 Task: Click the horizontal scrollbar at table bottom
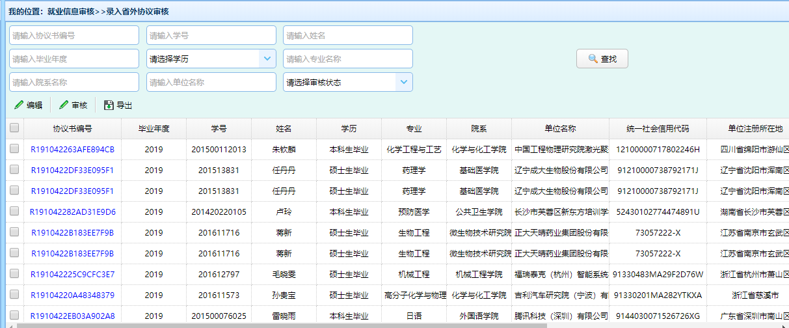(325, 325)
